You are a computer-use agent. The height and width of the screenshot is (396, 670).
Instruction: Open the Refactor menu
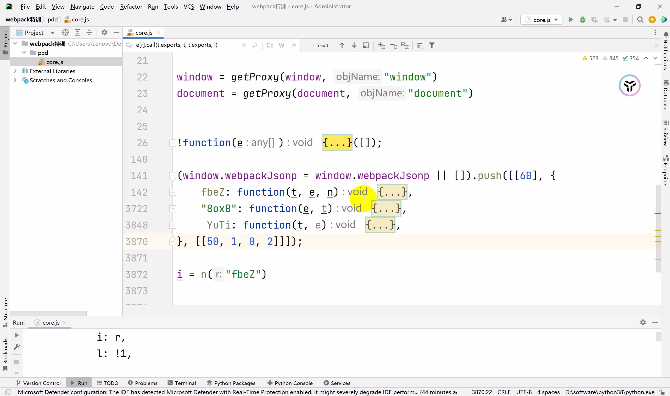tap(131, 7)
